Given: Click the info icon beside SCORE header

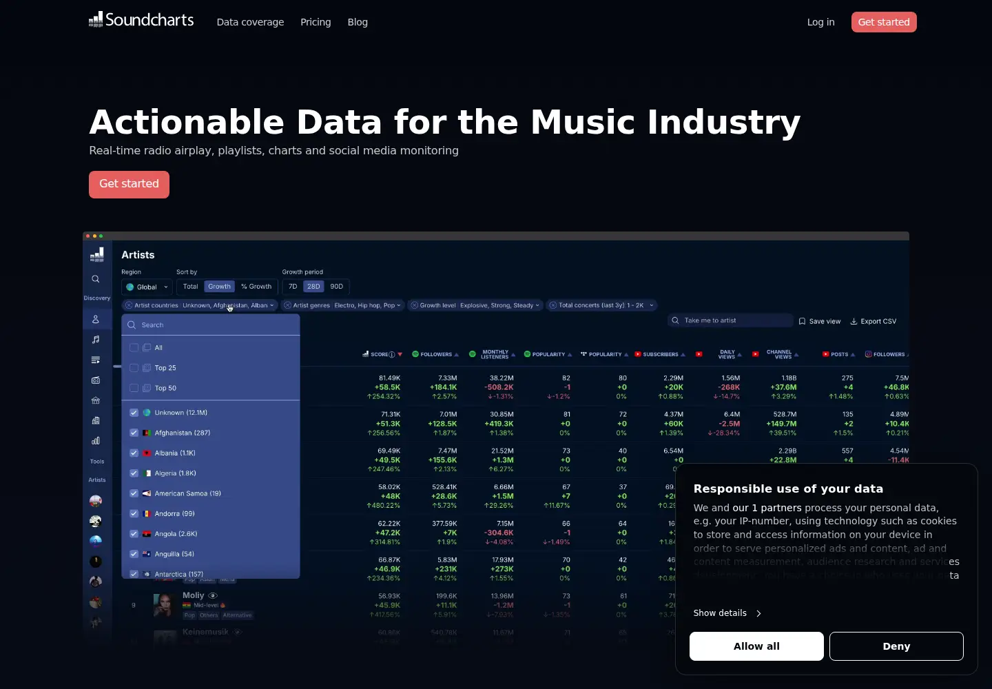Looking at the screenshot, I should 392,355.
